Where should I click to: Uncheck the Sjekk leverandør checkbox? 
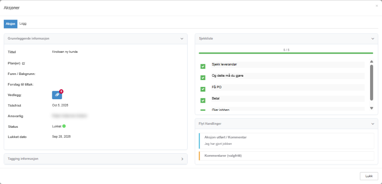point(202,66)
